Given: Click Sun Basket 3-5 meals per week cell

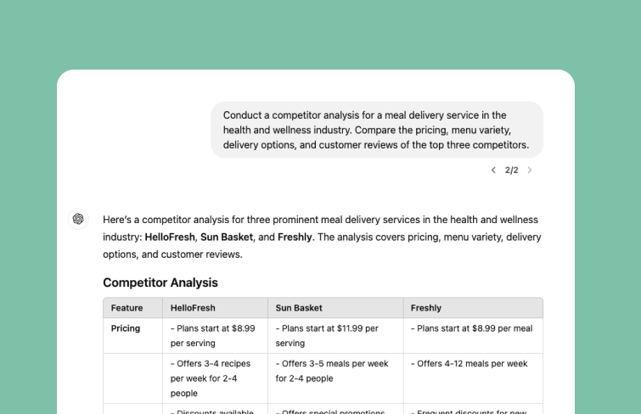Looking at the screenshot, I should [x=335, y=378].
